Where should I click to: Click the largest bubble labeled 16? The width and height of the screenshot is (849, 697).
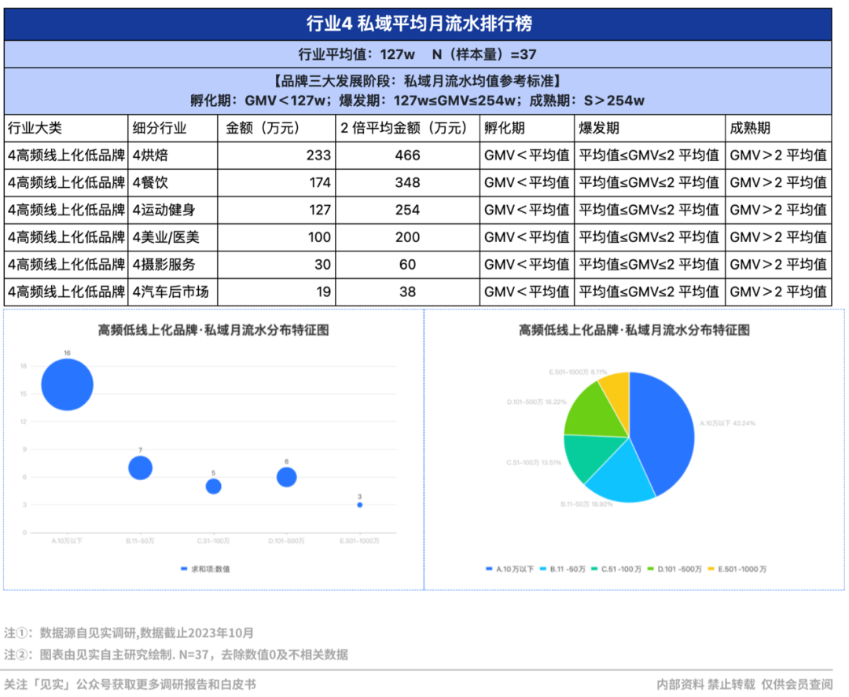click(x=67, y=385)
